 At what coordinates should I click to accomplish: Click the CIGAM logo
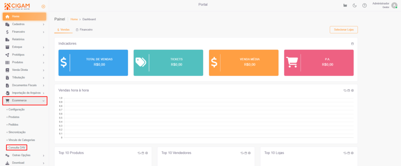coord(17,6)
